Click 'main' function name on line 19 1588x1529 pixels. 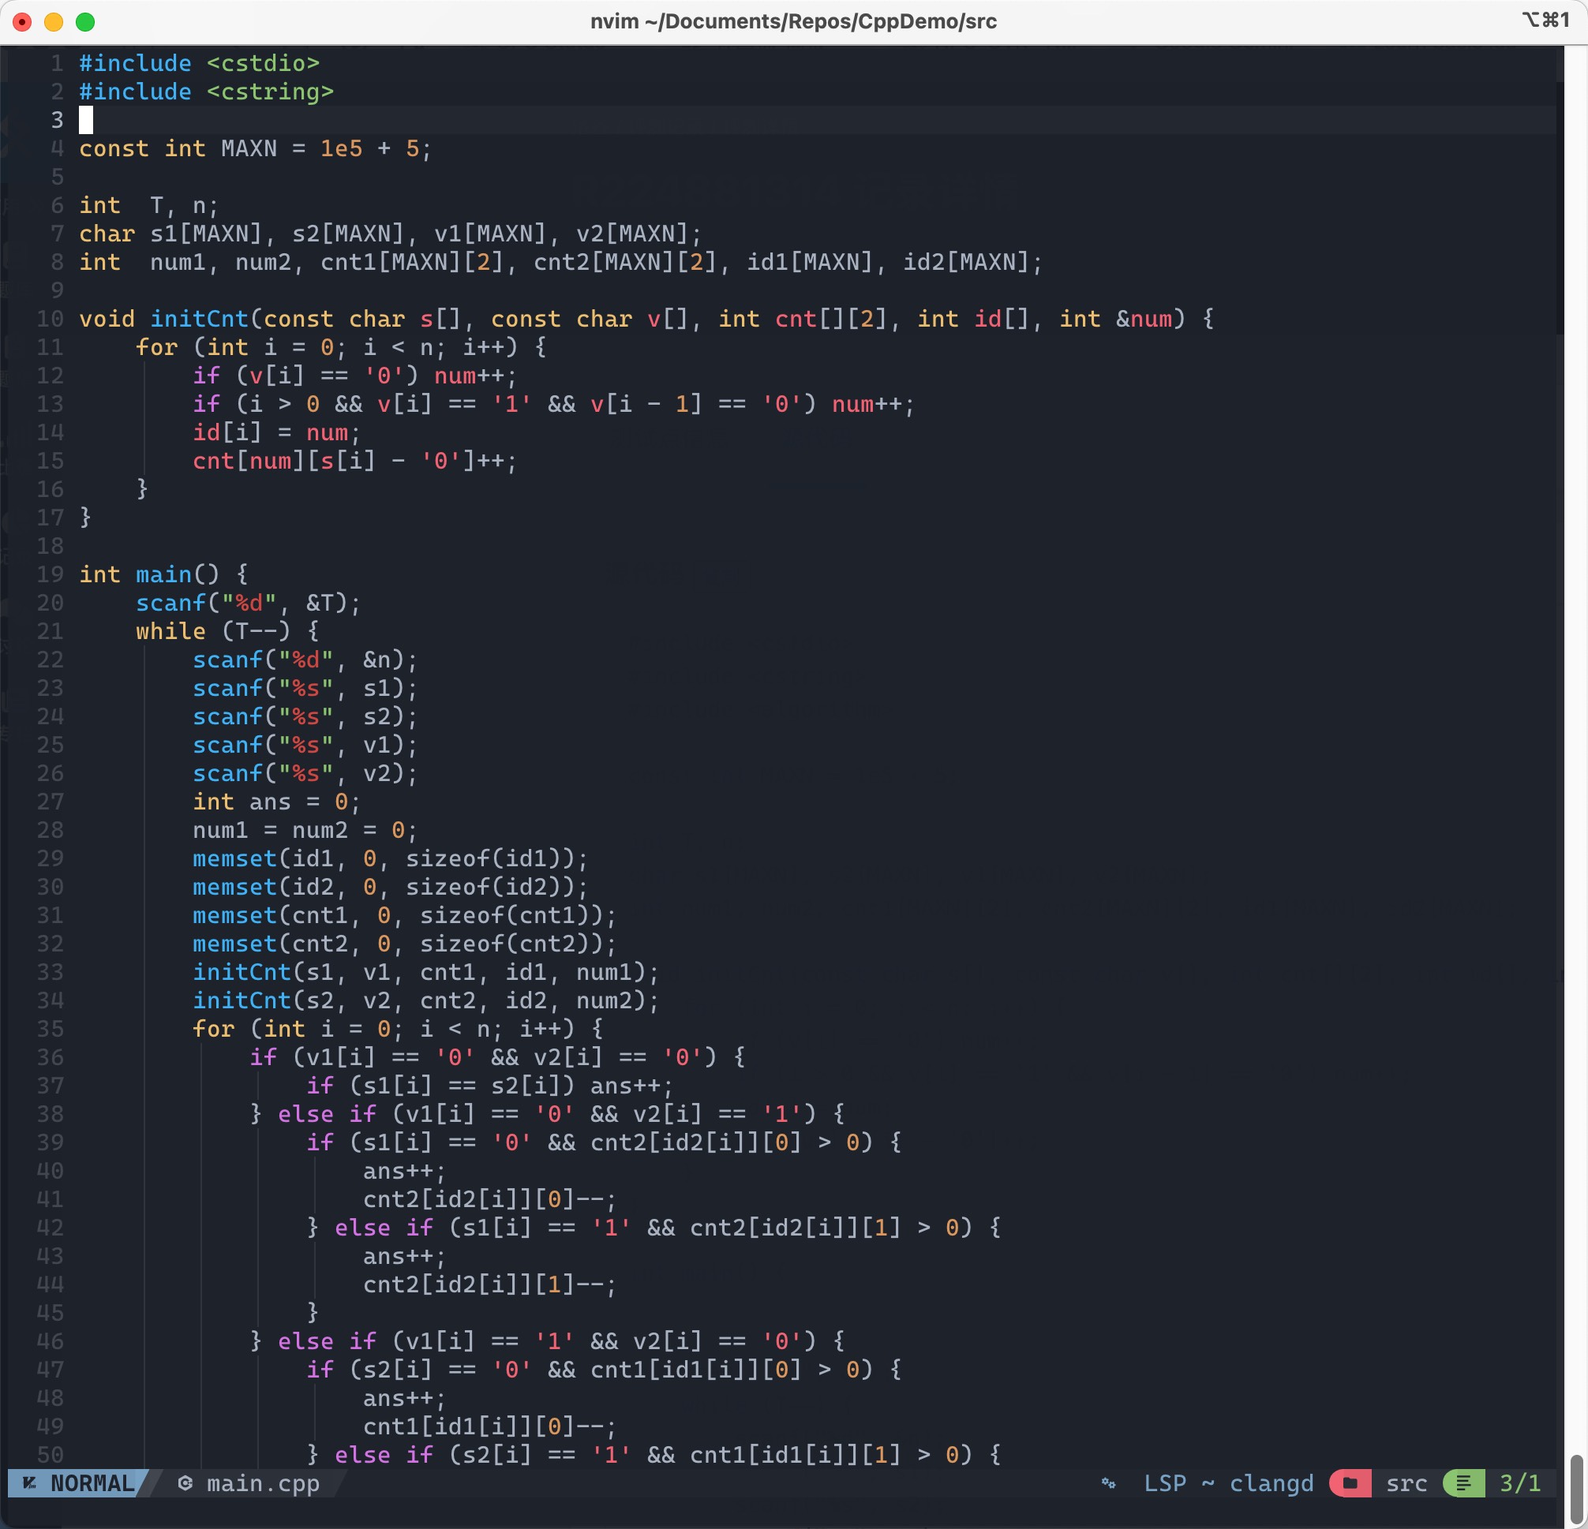(163, 574)
